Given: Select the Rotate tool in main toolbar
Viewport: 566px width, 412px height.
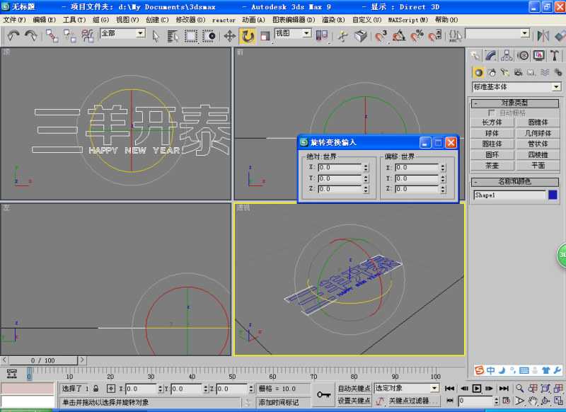Looking at the screenshot, I should click(x=248, y=35).
